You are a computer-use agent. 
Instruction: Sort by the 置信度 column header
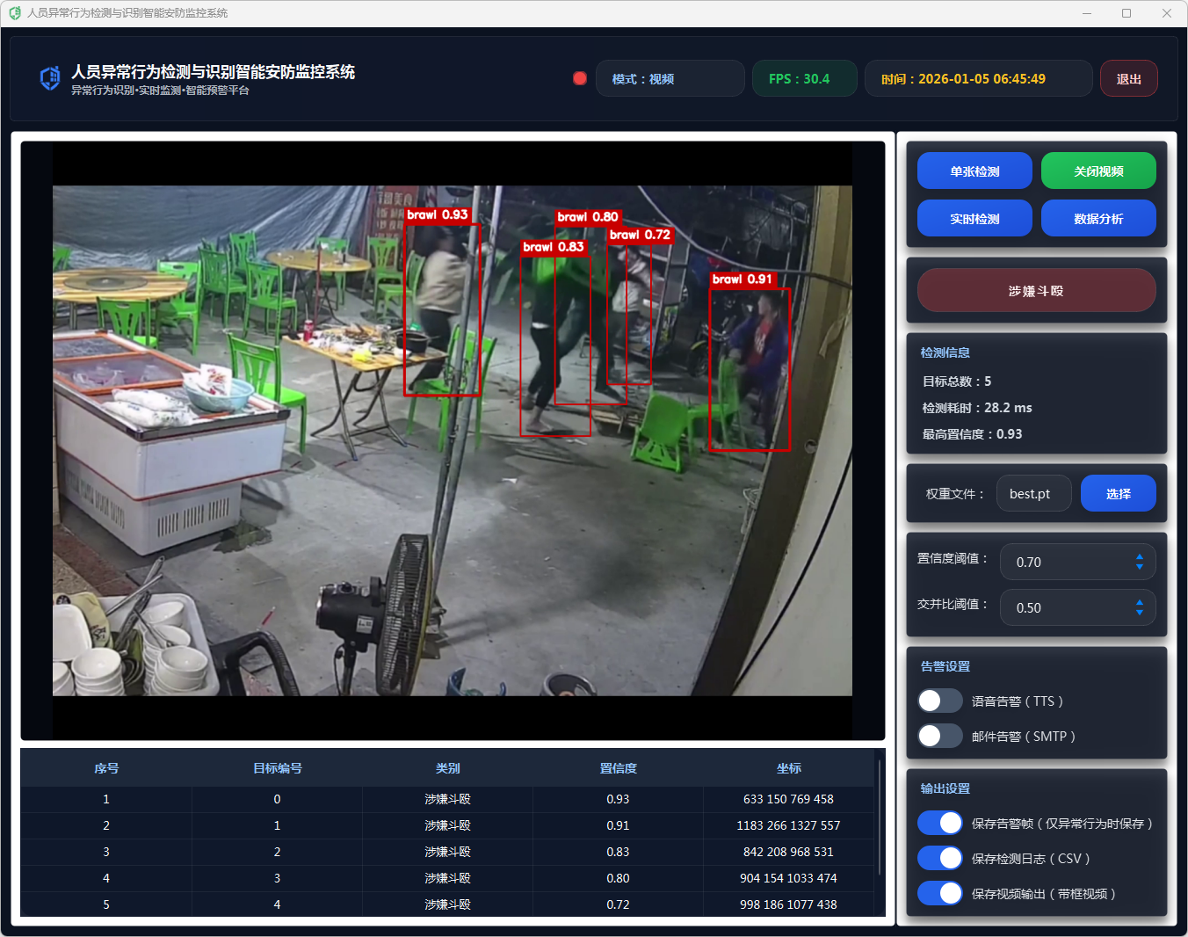[618, 768]
